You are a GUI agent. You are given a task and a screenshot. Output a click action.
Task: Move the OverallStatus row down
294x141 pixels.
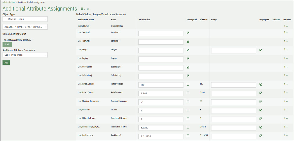(x=287, y=26)
